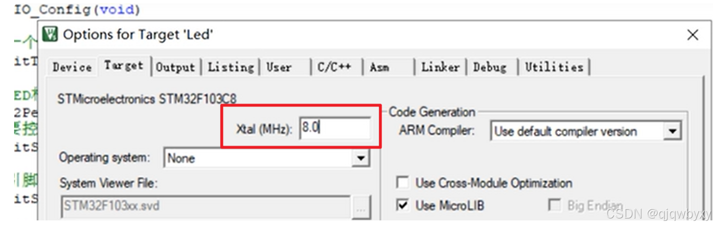This screenshot has width=713, height=226.
Task: Select the Target tab
Action: [124, 66]
